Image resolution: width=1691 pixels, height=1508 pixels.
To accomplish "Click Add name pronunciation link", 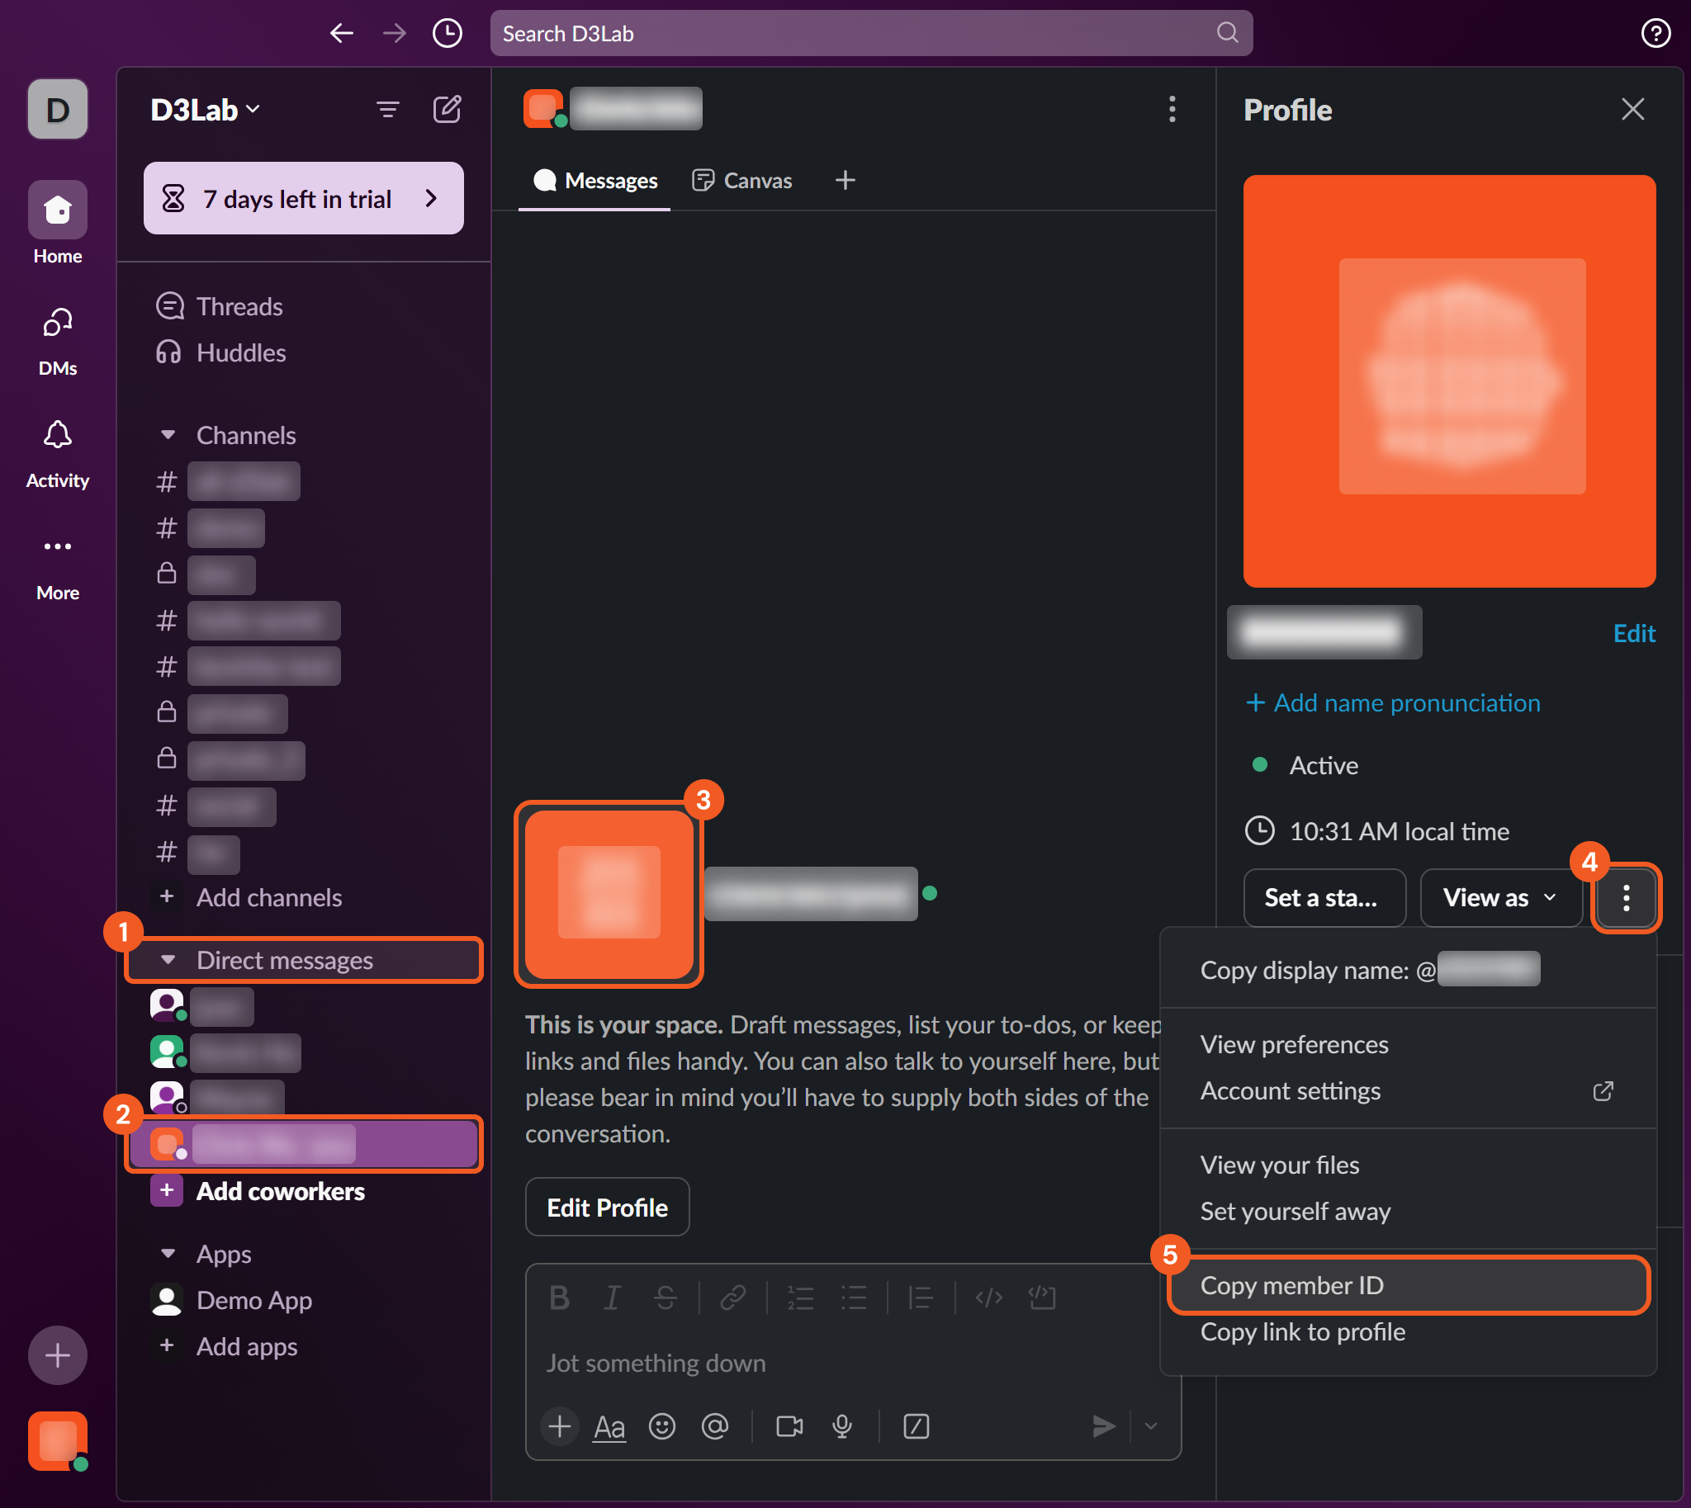I will [x=1395, y=702].
